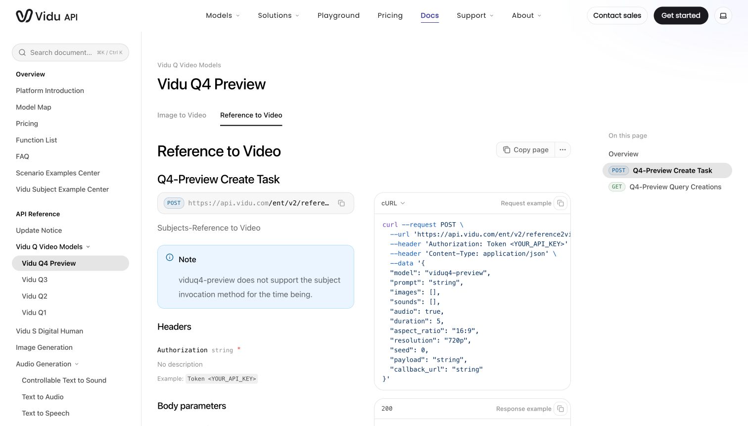Click the POST badge beside the endpoint URL

[x=174, y=203]
